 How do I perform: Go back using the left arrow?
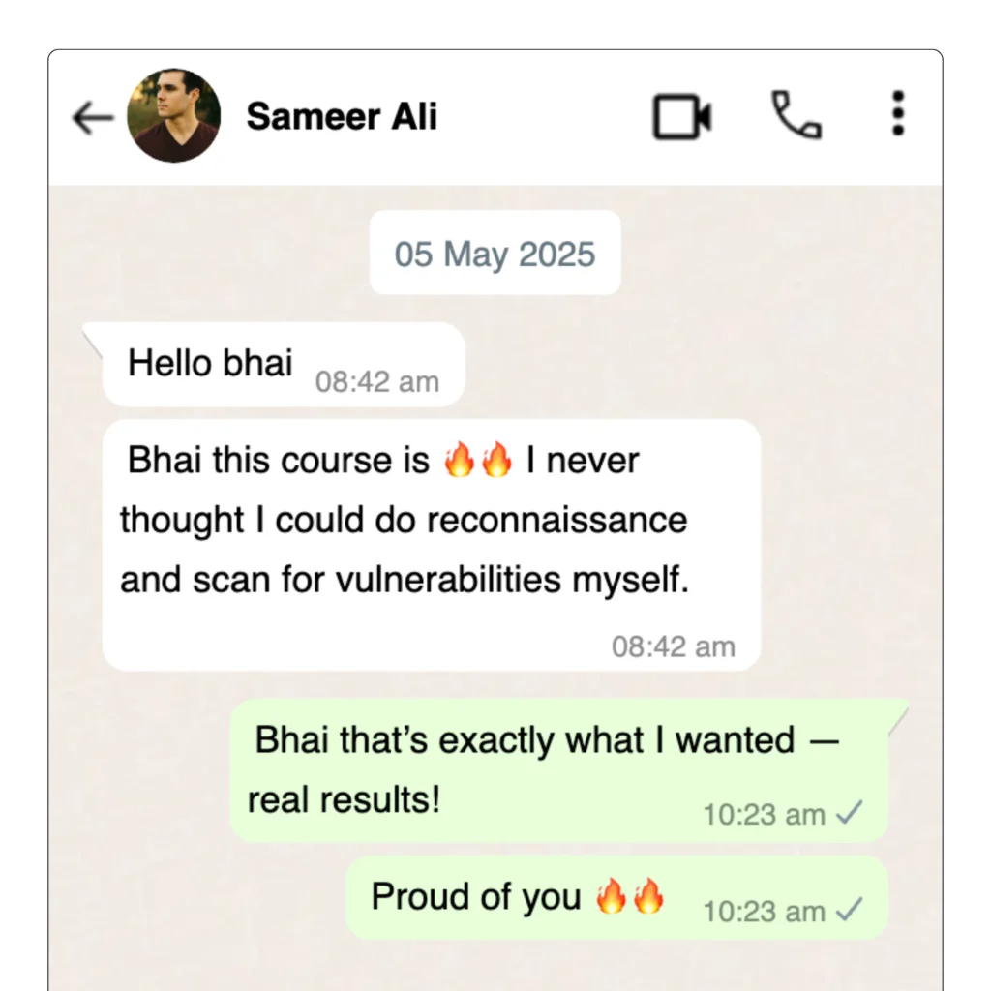coord(92,117)
